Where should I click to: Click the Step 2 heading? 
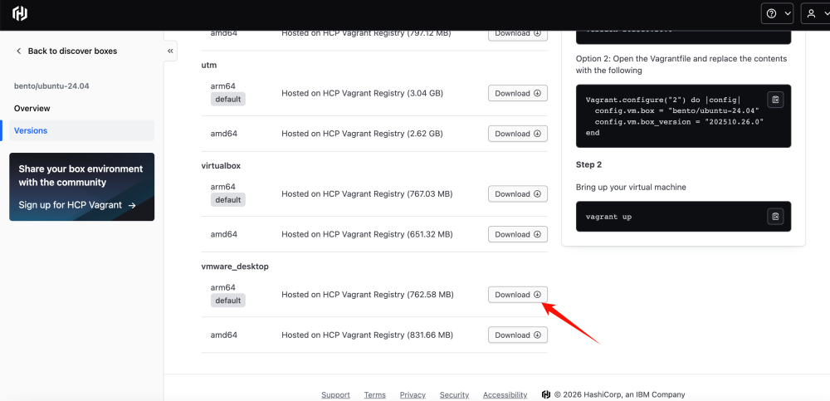[588, 164]
